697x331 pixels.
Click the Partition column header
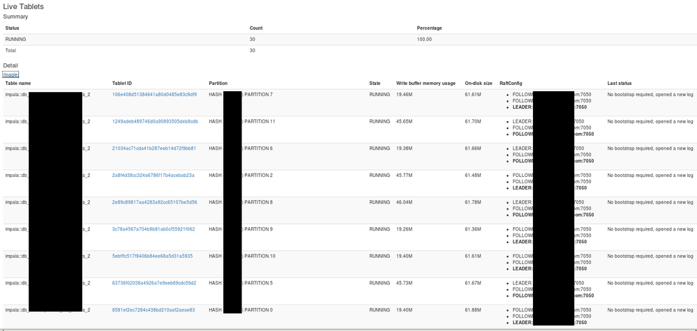click(x=218, y=83)
